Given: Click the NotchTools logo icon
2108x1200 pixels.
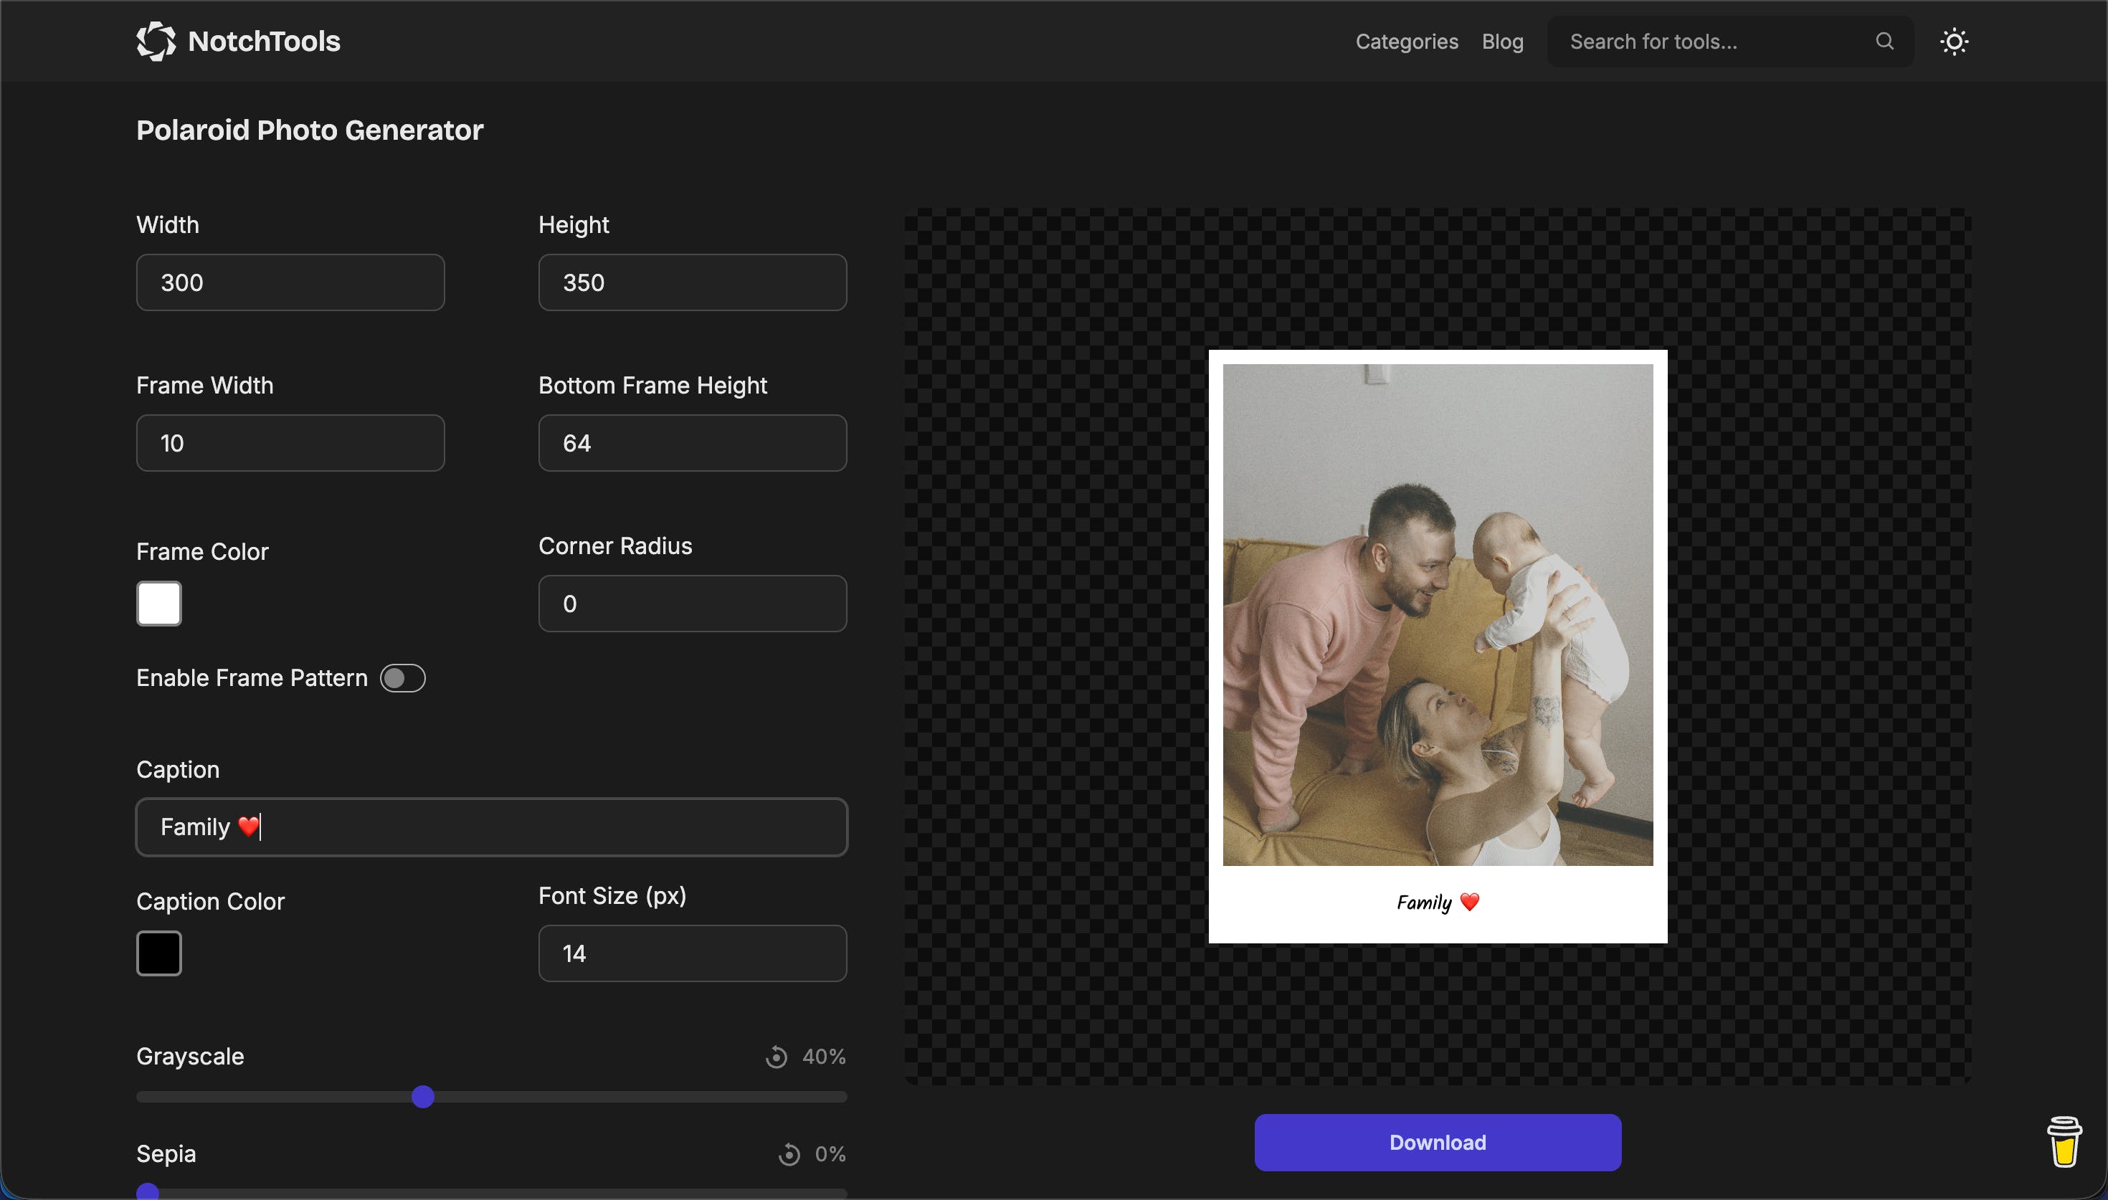Looking at the screenshot, I should coord(156,41).
